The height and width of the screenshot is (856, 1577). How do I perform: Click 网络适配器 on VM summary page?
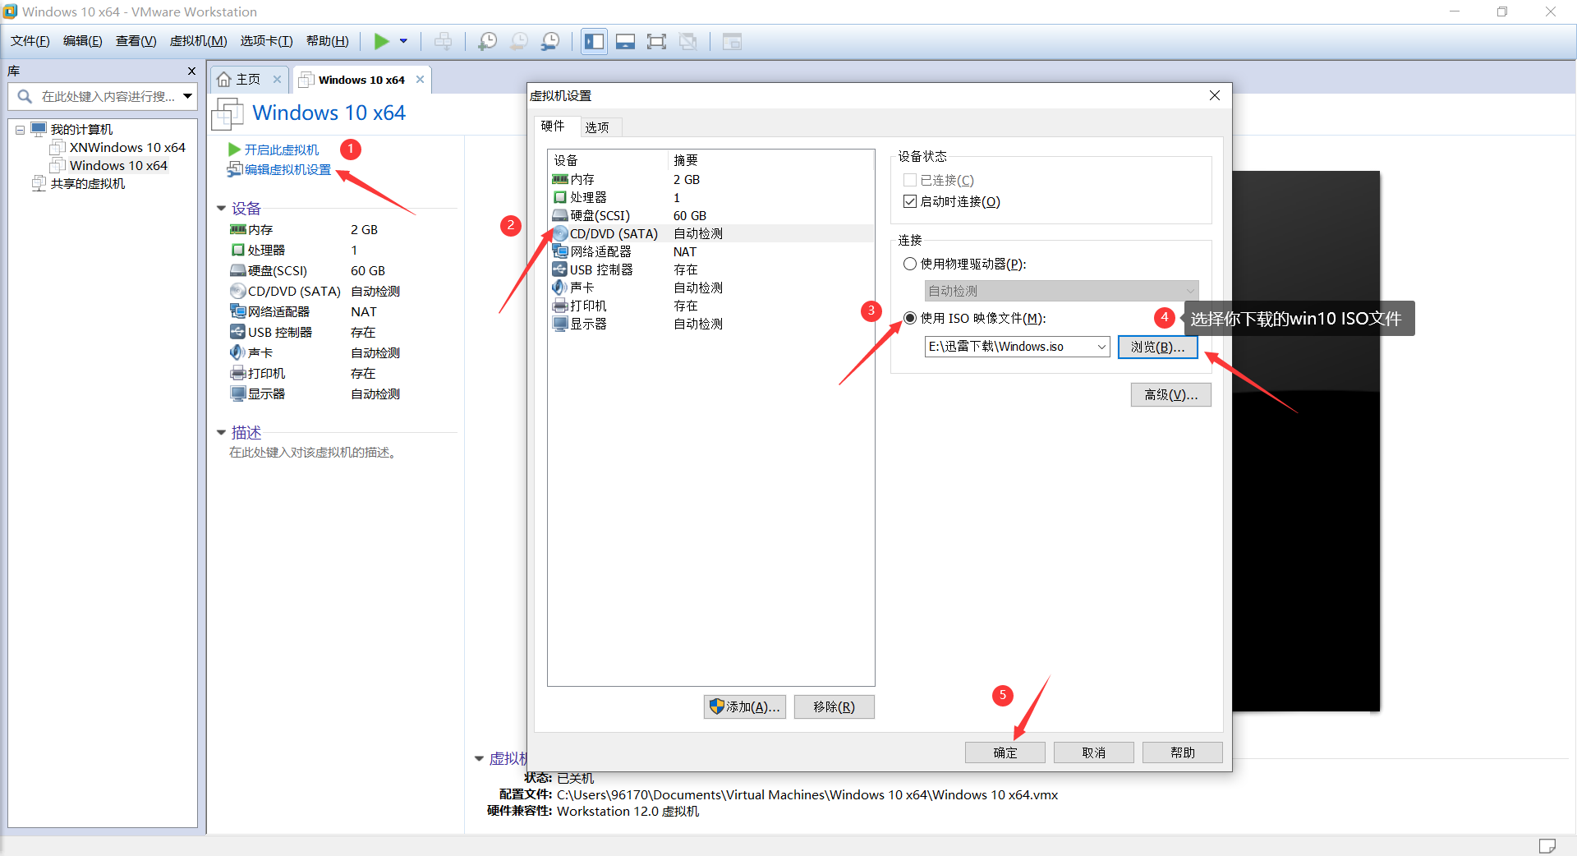pyautogui.click(x=278, y=312)
